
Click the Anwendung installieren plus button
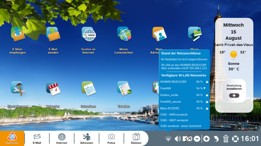234,96
